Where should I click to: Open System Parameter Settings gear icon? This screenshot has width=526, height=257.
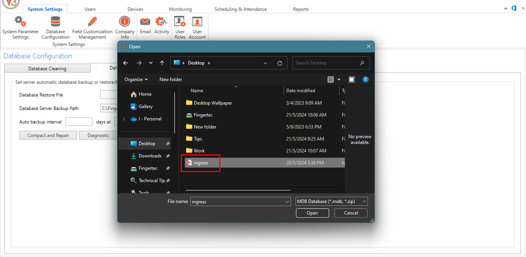pos(20,21)
